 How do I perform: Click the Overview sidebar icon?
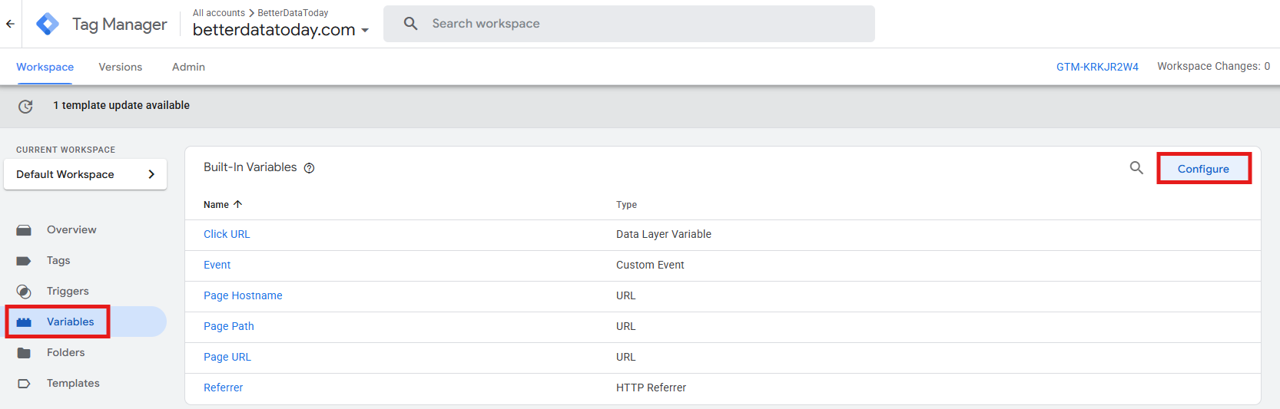[x=24, y=230]
